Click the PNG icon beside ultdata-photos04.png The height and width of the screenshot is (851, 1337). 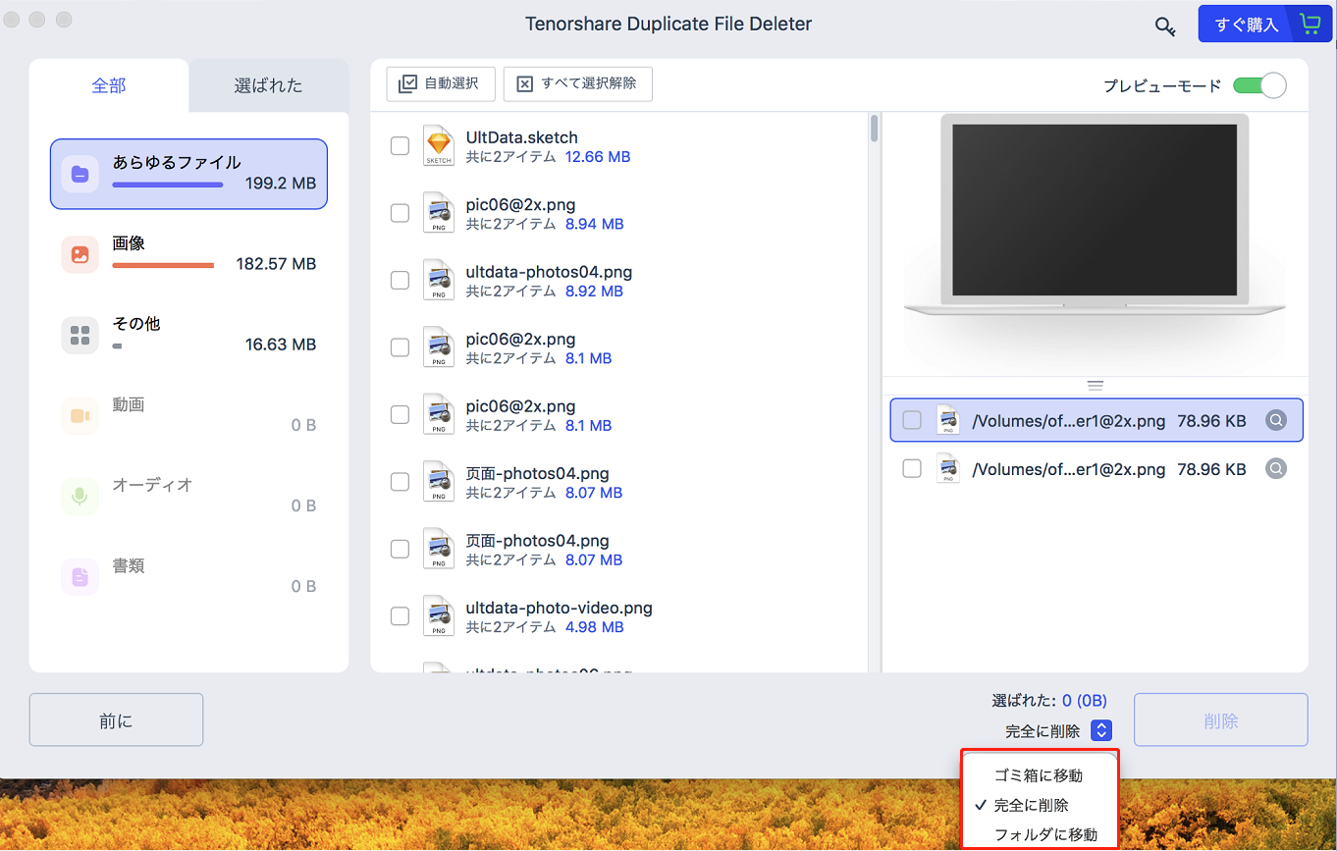439,280
